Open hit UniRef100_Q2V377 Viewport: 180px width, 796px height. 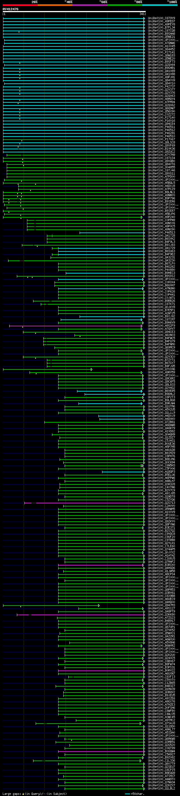[161, 90]
